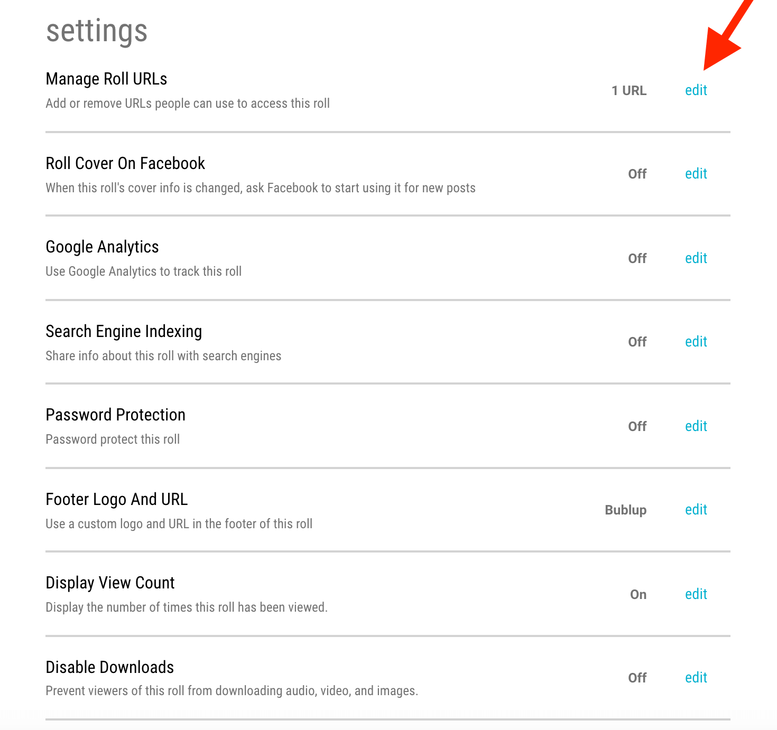The width and height of the screenshot is (777, 730).
Task: Edit the Footer Logo And URL setting
Action: 696,510
